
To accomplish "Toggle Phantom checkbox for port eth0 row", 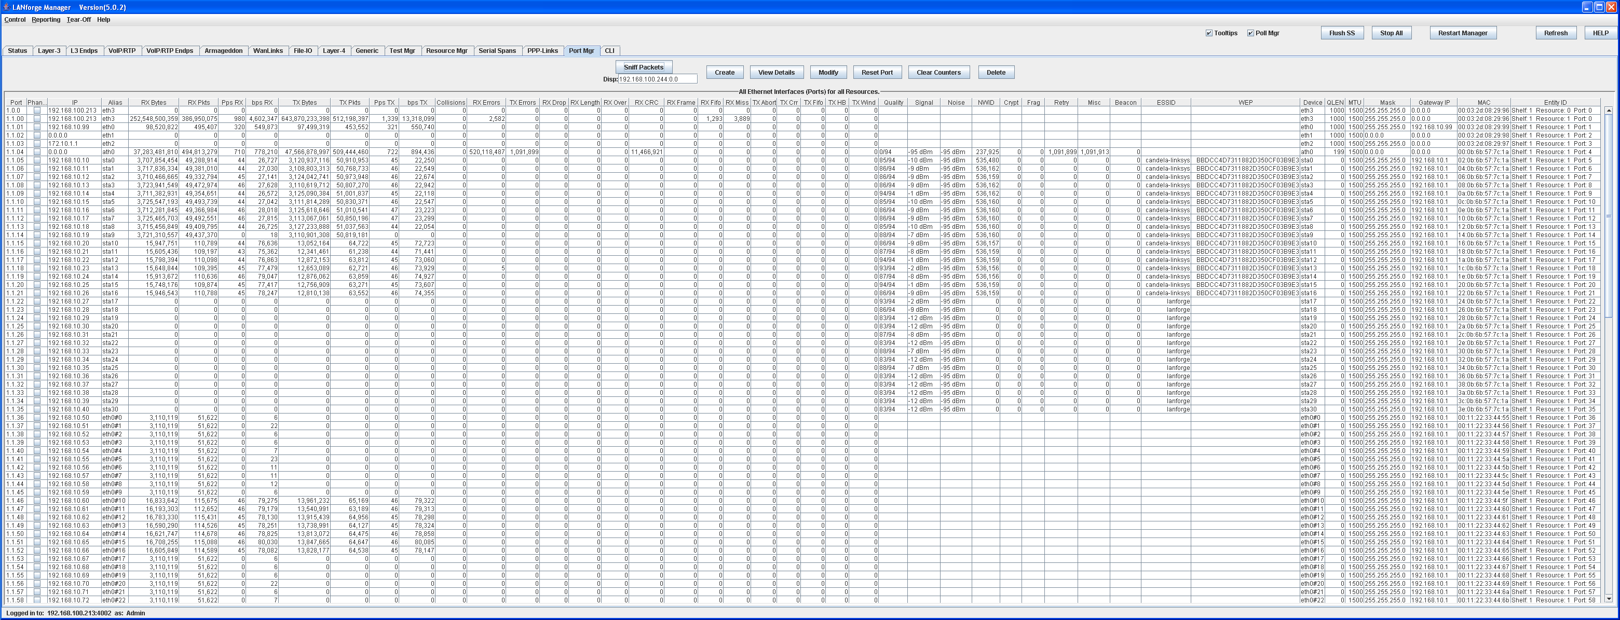I will click(36, 127).
